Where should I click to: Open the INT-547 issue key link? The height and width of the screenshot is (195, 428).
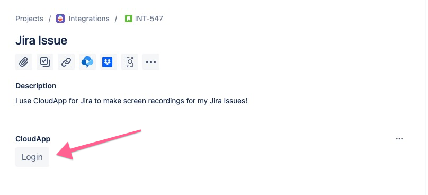(x=149, y=19)
